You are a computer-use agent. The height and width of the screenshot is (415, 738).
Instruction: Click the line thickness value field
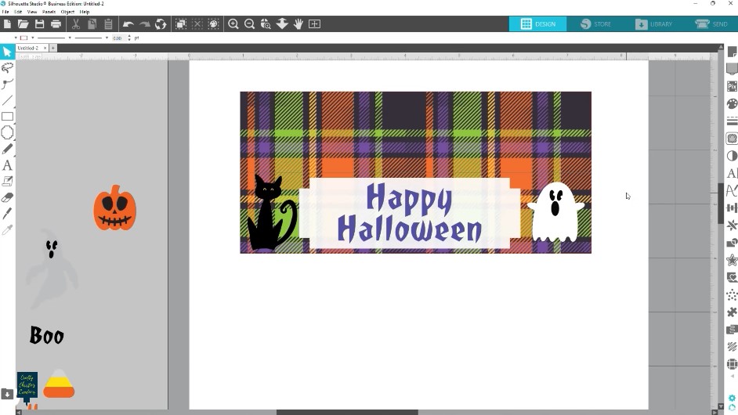[118, 38]
